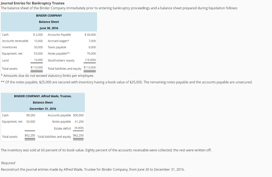Select the $40,000 Accounts Payable amount

coord(90,35)
